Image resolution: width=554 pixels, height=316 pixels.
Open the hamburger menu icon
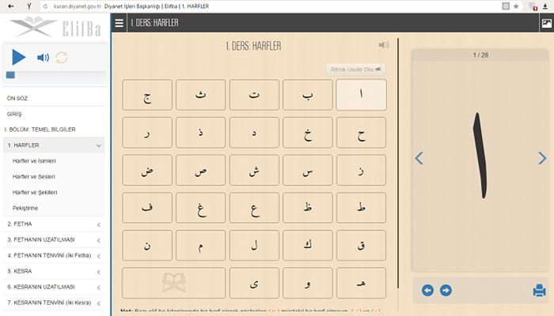119,23
